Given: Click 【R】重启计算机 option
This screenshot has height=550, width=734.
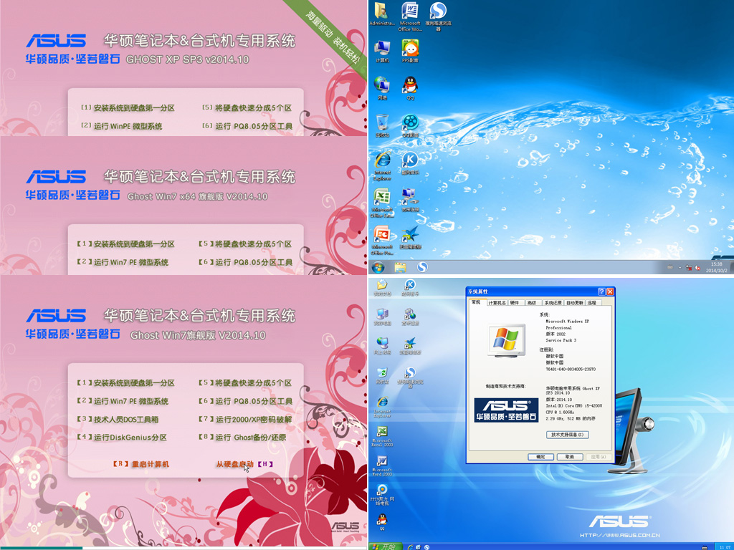Looking at the screenshot, I should 140,464.
